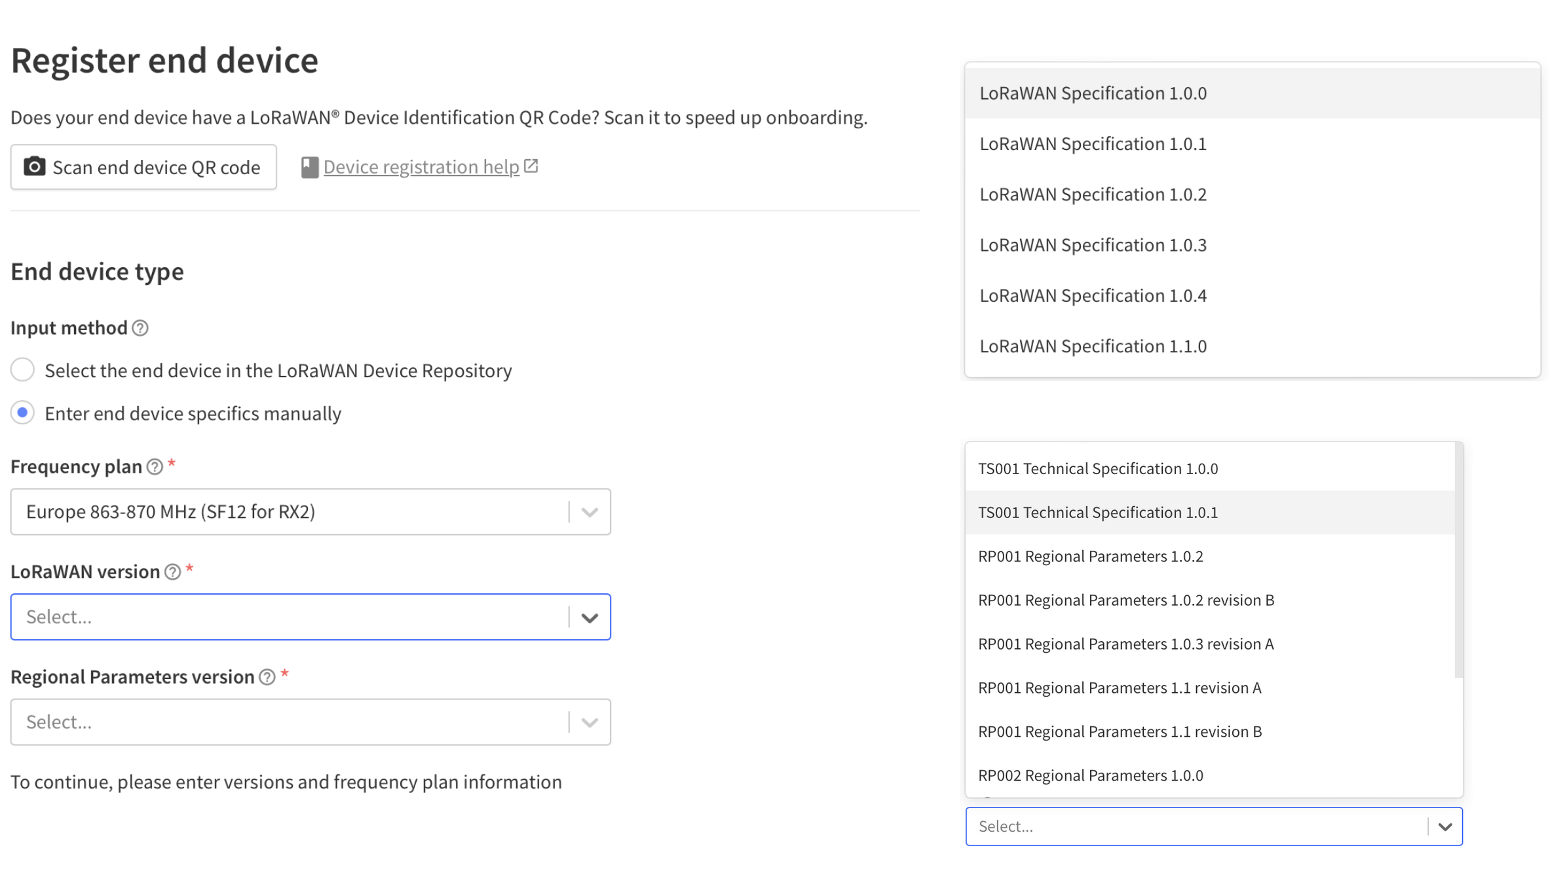
Task: Choose LoRaWAN Specification 1.0.3 option
Action: tap(1093, 245)
